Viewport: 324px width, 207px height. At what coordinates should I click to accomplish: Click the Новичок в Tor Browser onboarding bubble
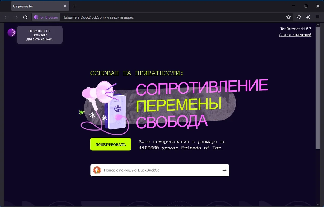(40, 35)
